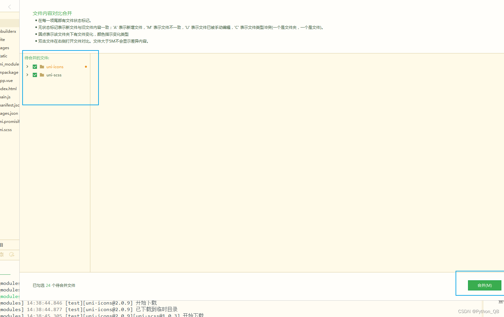Click the orange change indicator dot for uni-icons
The image size is (504, 317).
click(86, 67)
